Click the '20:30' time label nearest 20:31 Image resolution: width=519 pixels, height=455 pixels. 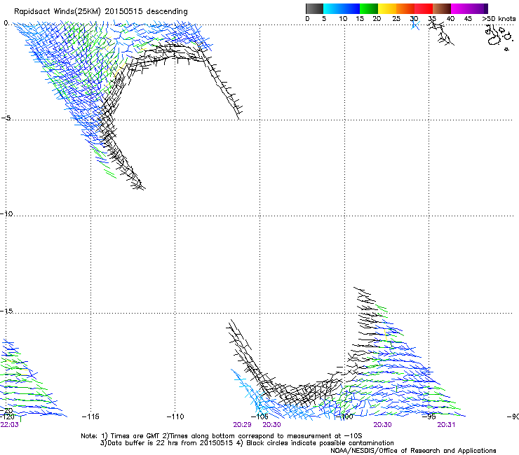(383, 425)
